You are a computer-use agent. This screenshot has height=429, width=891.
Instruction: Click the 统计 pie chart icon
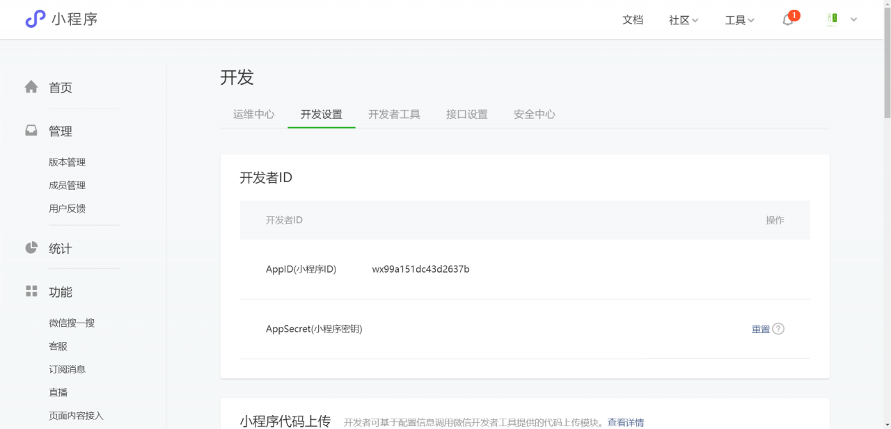click(31, 248)
